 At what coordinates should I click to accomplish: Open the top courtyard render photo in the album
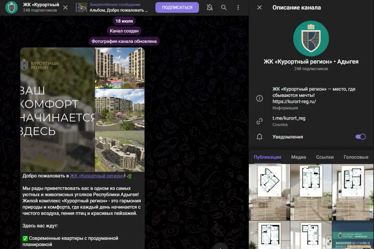tap(120, 68)
